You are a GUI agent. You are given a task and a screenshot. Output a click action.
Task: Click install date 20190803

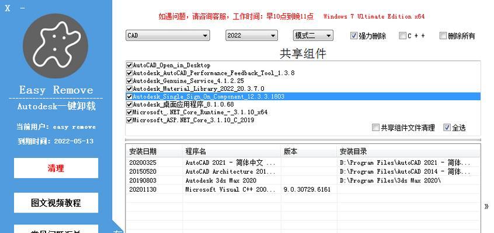click(x=142, y=181)
